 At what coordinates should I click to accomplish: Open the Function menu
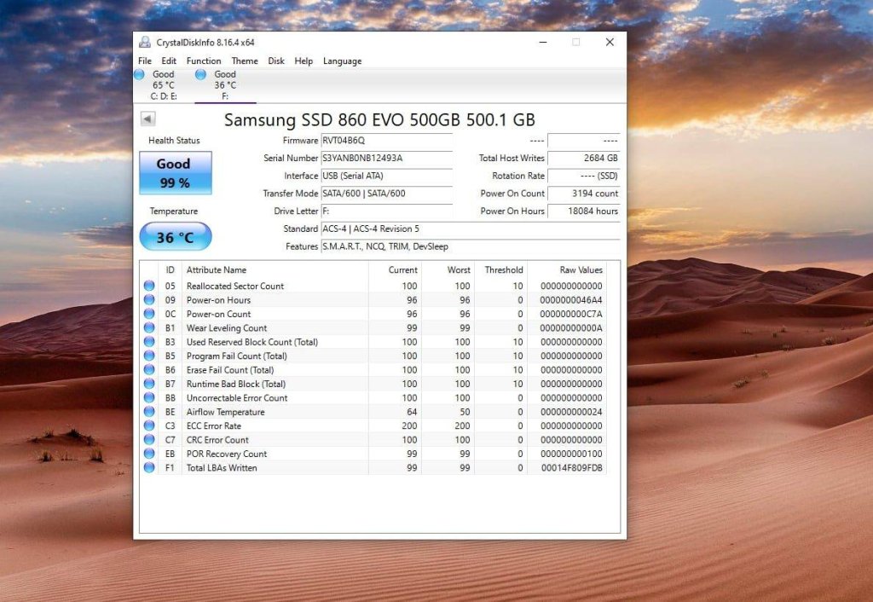(204, 61)
